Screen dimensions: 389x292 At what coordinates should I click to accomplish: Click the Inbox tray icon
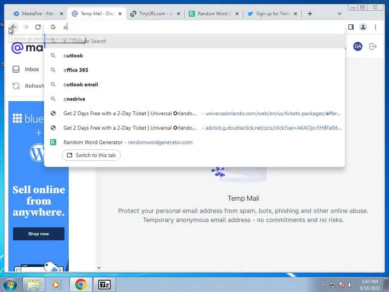(x=16, y=69)
